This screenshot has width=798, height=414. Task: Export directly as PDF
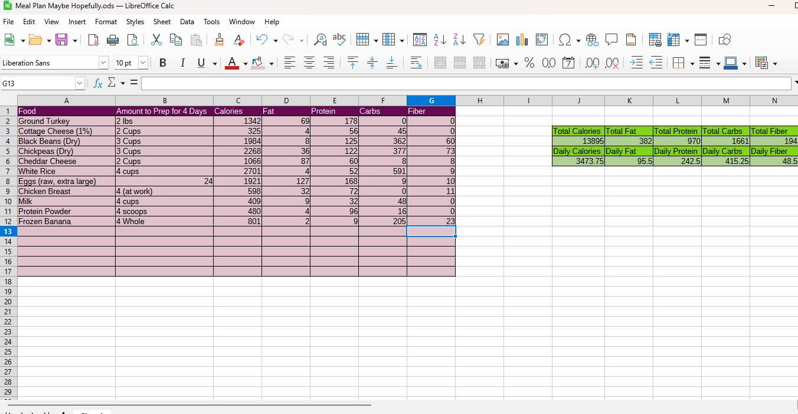point(93,40)
